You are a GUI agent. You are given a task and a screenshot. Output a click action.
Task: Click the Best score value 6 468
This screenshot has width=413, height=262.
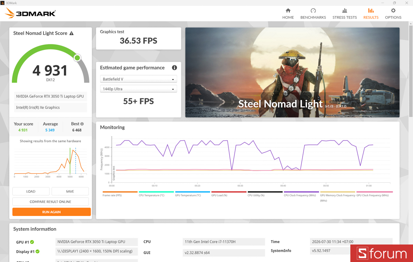[77, 130]
